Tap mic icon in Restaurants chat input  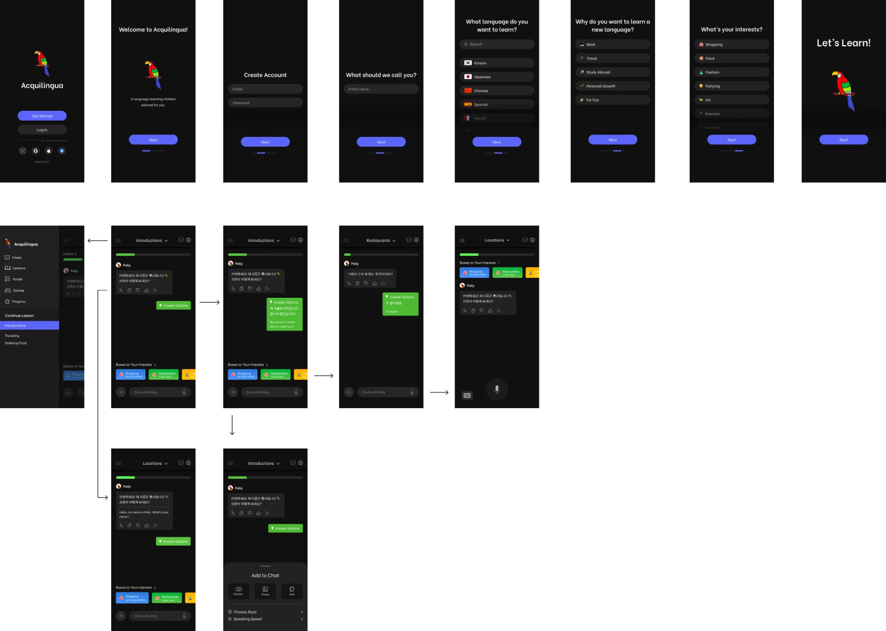click(412, 392)
